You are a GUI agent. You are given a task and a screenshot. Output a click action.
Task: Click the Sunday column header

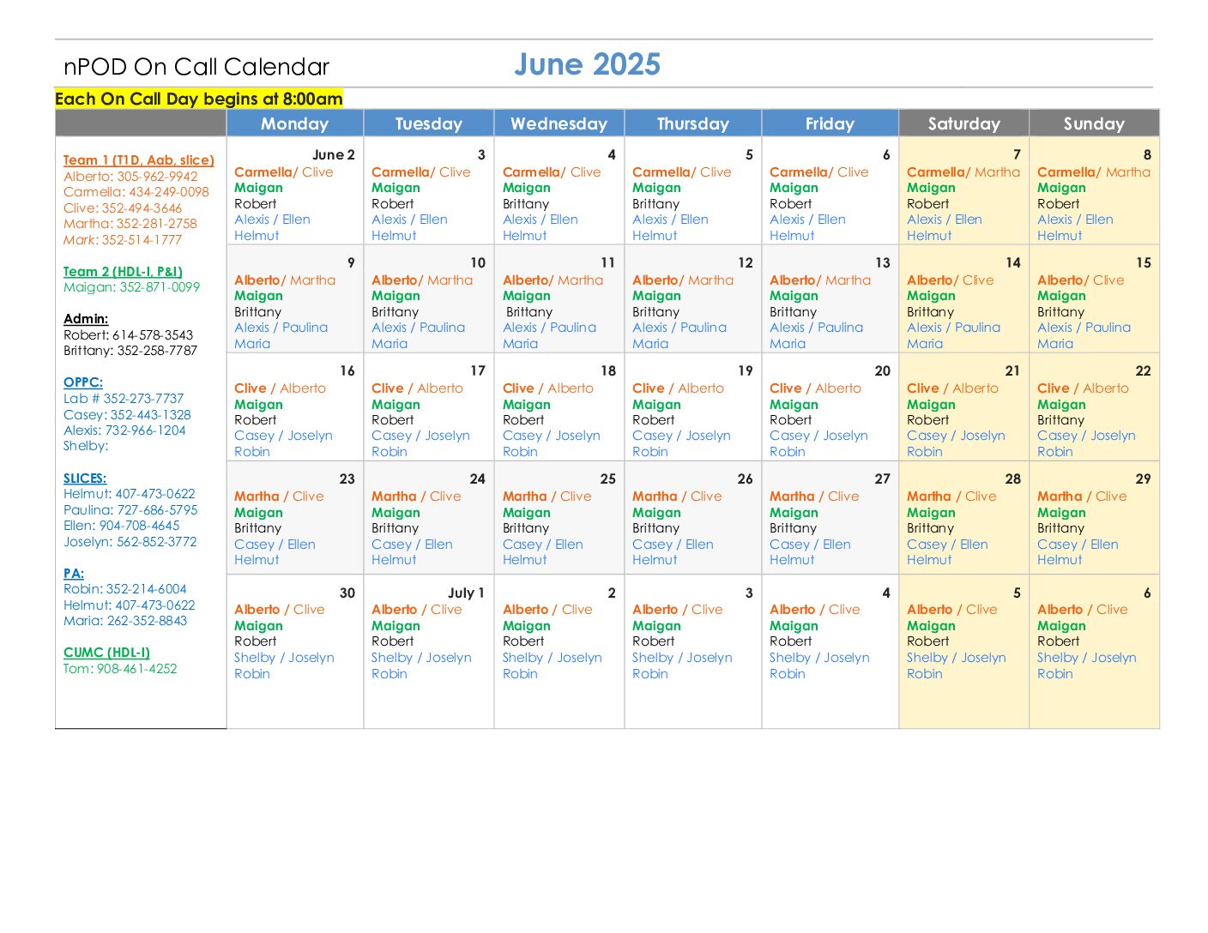point(1095,123)
